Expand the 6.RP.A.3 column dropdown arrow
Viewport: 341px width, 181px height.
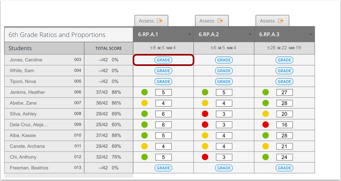point(311,35)
